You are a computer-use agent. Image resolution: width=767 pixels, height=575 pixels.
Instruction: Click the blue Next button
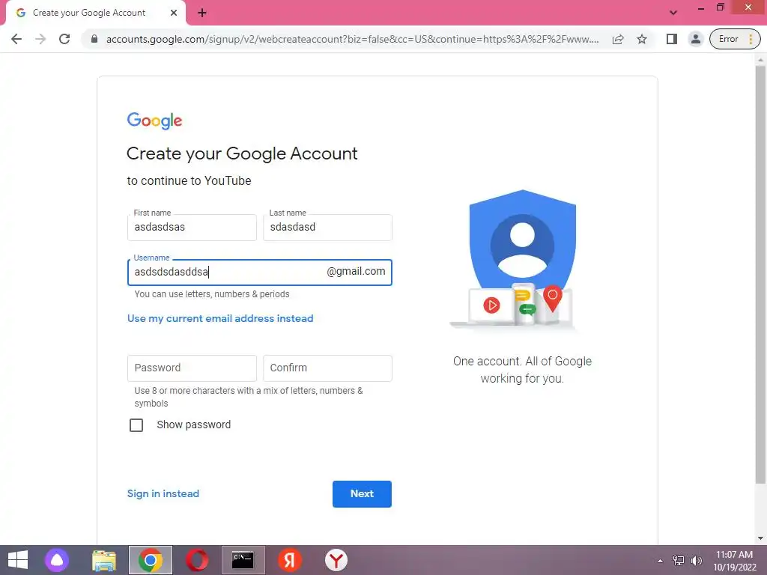pyautogui.click(x=362, y=494)
